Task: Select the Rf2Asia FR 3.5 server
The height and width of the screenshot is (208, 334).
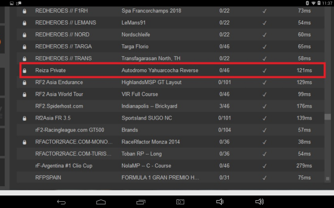Action: [171, 118]
